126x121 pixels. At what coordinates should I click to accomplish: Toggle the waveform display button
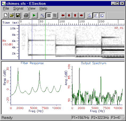click(43, 15)
